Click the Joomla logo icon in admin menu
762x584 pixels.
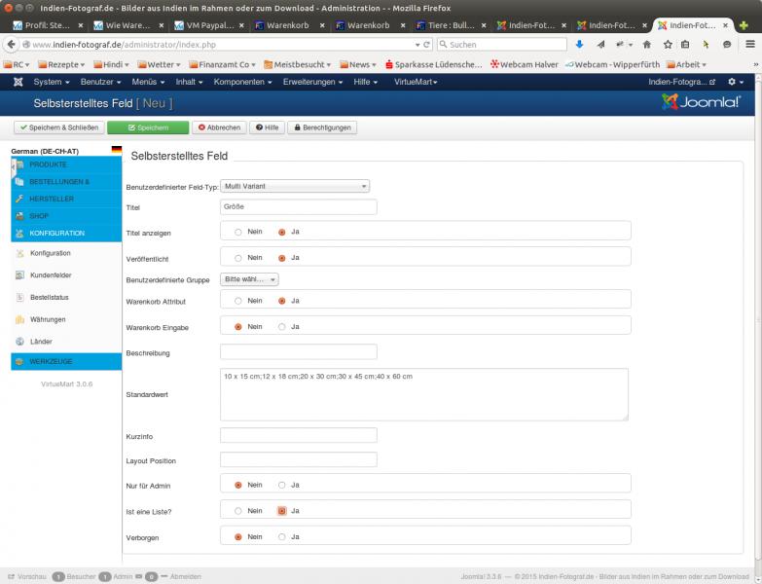[x=18, y=83]
